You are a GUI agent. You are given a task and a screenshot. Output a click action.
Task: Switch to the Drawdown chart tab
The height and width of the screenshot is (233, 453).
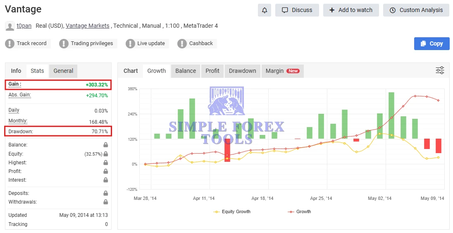[242, 71]
